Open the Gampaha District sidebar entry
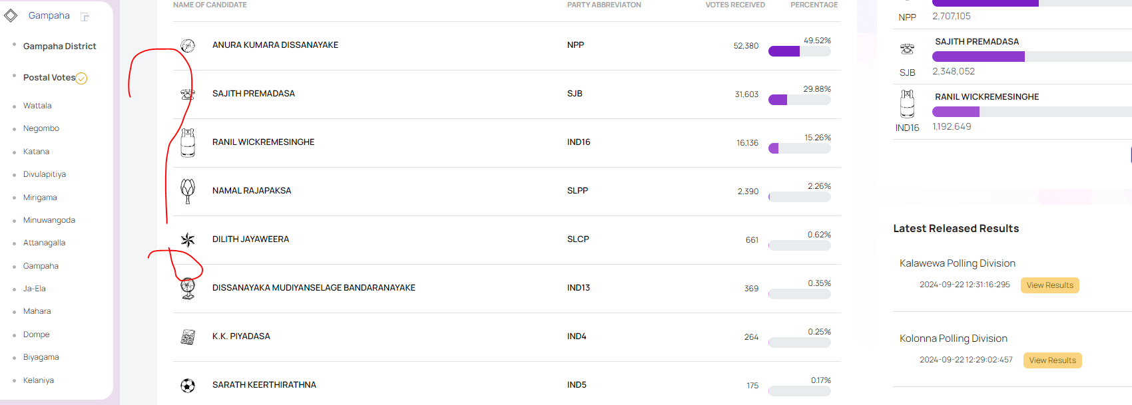Screen dimensions: 1132x405 [x=60, y=46]
